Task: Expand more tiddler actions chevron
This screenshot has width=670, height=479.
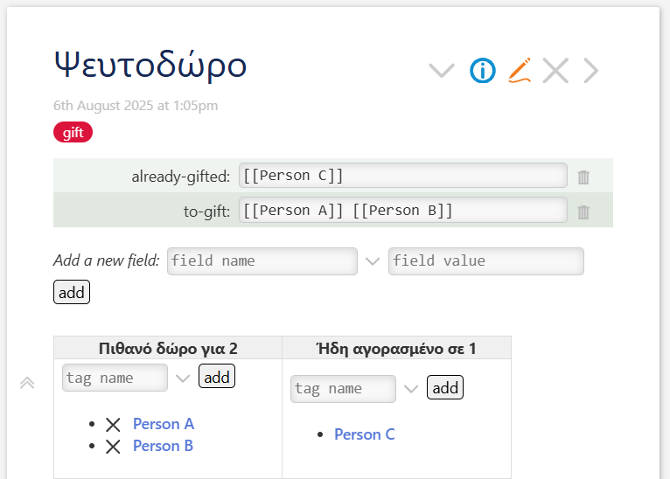Action: (x=442, y=71)
